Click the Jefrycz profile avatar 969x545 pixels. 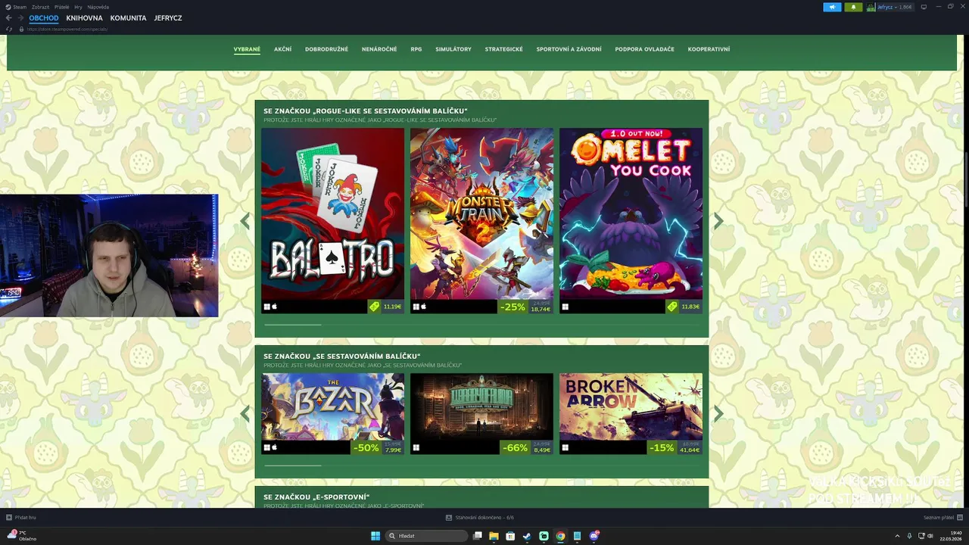click(871, 7)
